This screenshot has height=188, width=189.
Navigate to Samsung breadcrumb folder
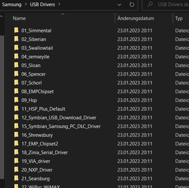coord(12,5)
